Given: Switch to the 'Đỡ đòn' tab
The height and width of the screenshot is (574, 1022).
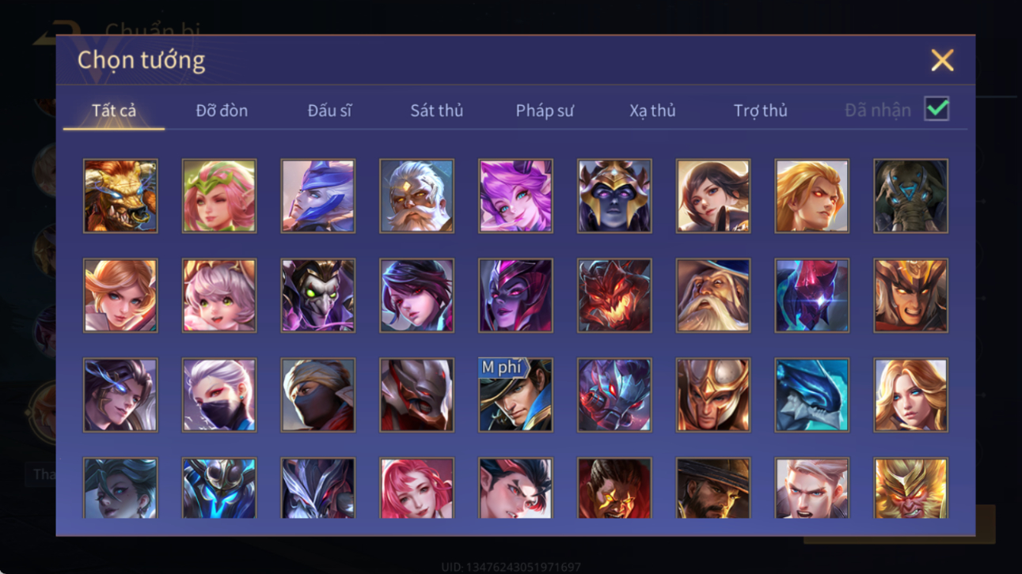Looking at the screenshot, I should 222,111.
